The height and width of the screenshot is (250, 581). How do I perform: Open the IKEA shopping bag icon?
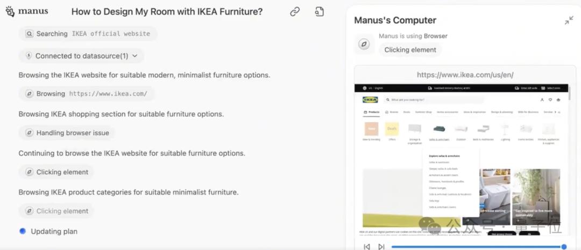click(x=558, y=100)
